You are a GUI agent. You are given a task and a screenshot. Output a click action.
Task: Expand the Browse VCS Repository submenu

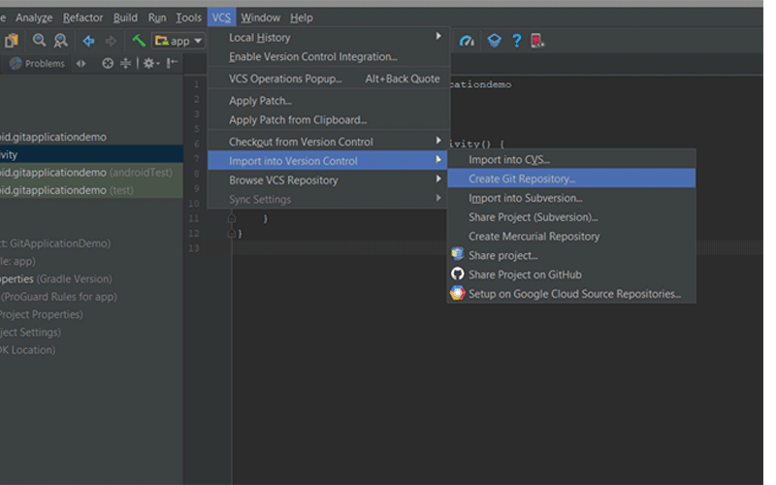point(329,180)
